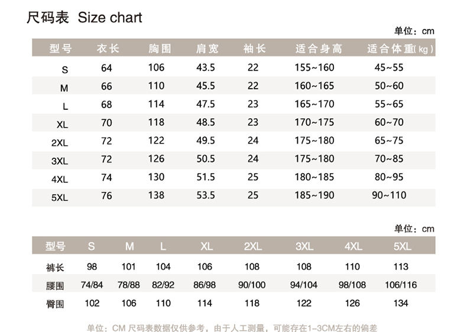Click the 74/84 waist value
Screen dimensions: 467x332
(x=92, y=285)
